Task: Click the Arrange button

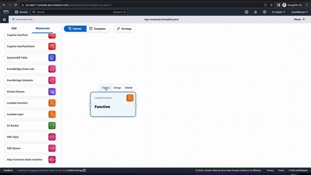Action: [124, 29]
